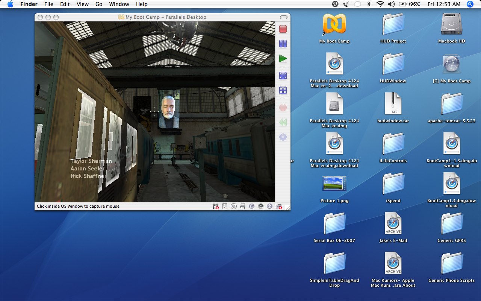Click the Q icon in the menu bar

(336, 4)
